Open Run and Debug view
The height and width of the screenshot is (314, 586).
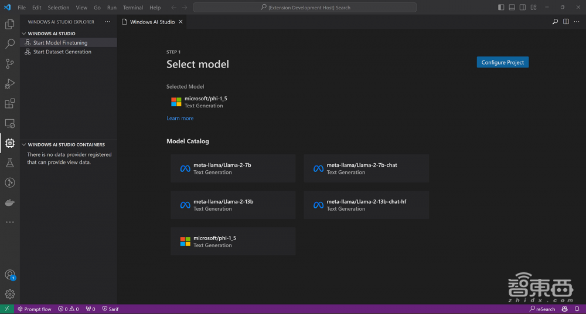coord(9,83)
